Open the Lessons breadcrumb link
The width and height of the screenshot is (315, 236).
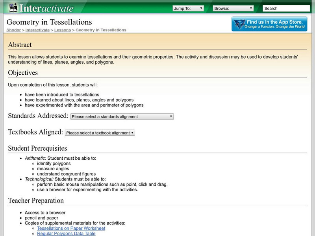[x=63, y=30]
